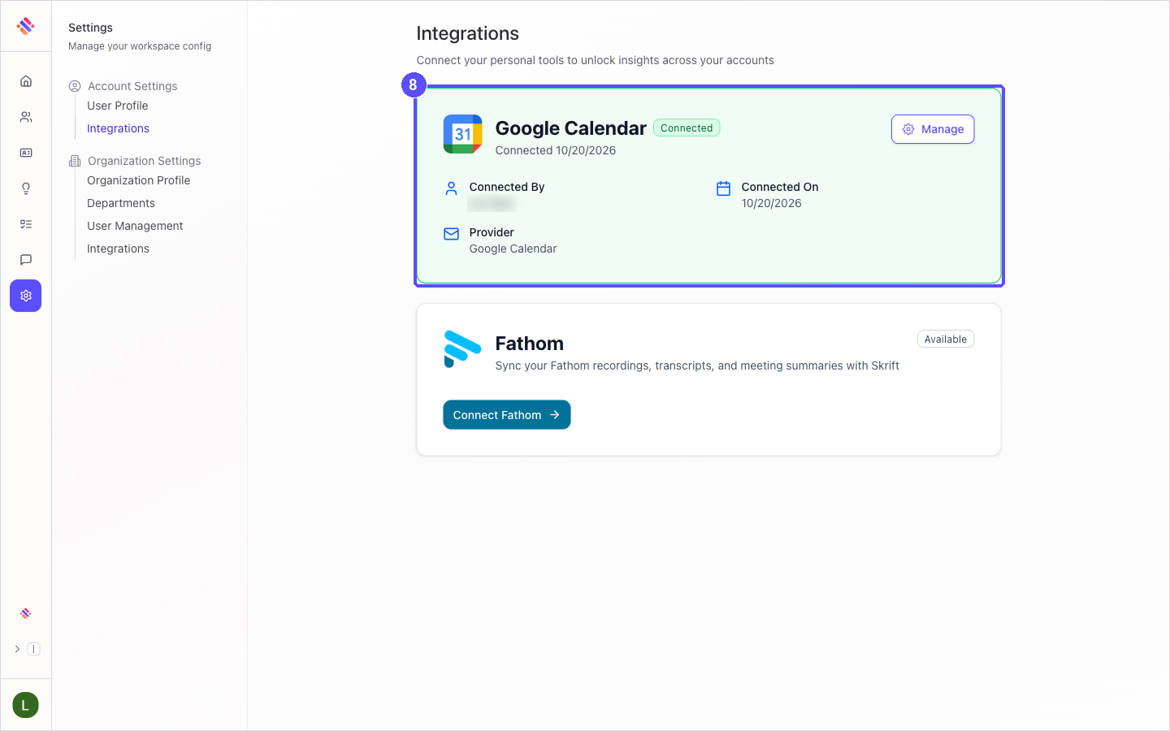Click the Google Calendar logo icon
This screenshot has height=731, width=1170.
462,134
